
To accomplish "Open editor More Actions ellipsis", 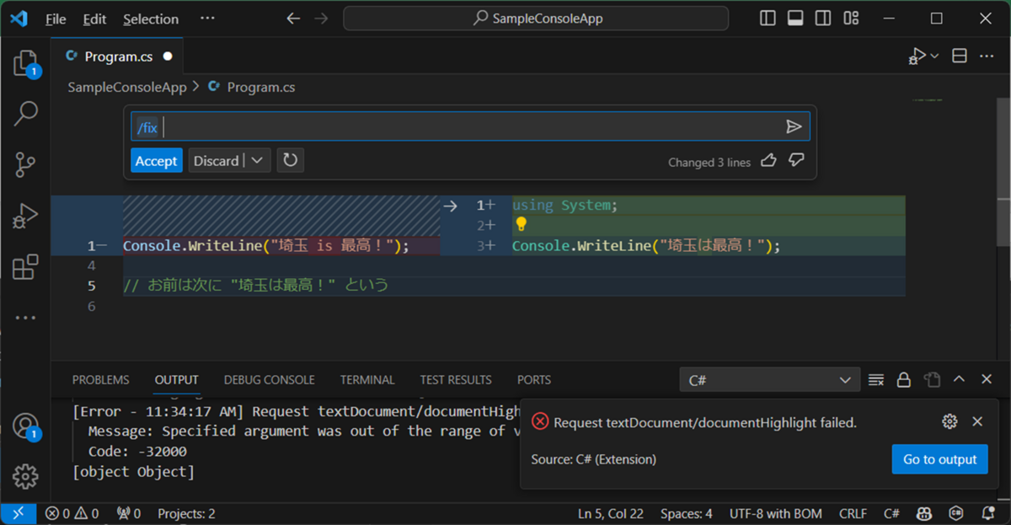I will tap(986, 56).
